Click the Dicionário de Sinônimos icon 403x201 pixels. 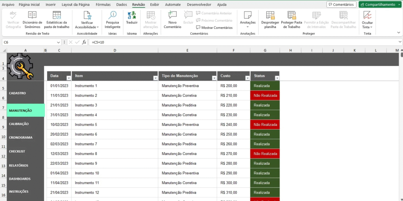pyautogui.click(x=32, y=15)
